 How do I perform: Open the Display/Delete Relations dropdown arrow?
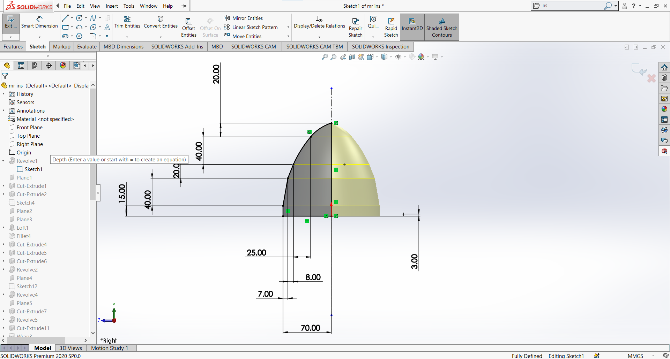(x=319, y=37)
